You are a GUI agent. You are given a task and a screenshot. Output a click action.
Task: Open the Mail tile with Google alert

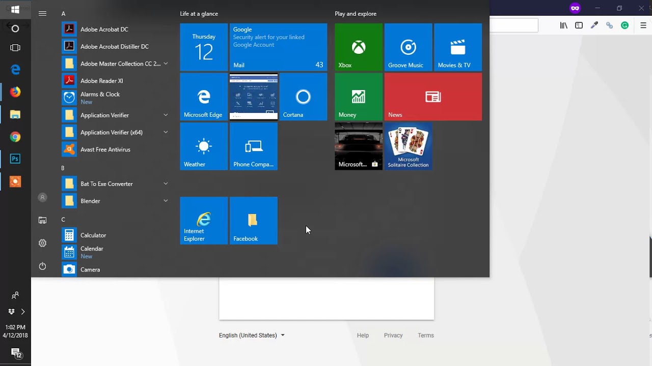tap(278, 47)
